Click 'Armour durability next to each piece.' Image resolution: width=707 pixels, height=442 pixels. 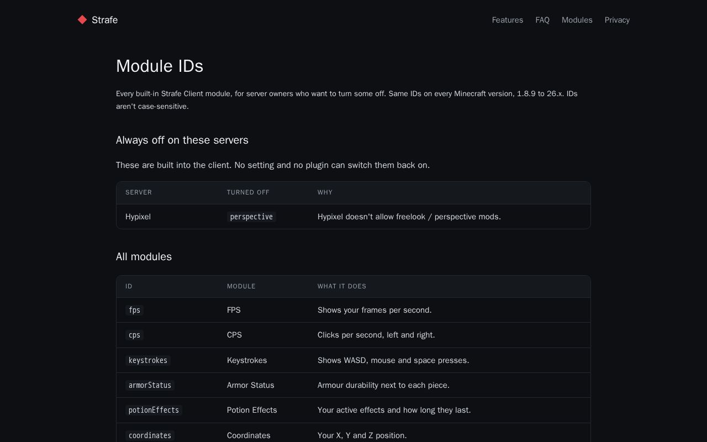(383, 385)
